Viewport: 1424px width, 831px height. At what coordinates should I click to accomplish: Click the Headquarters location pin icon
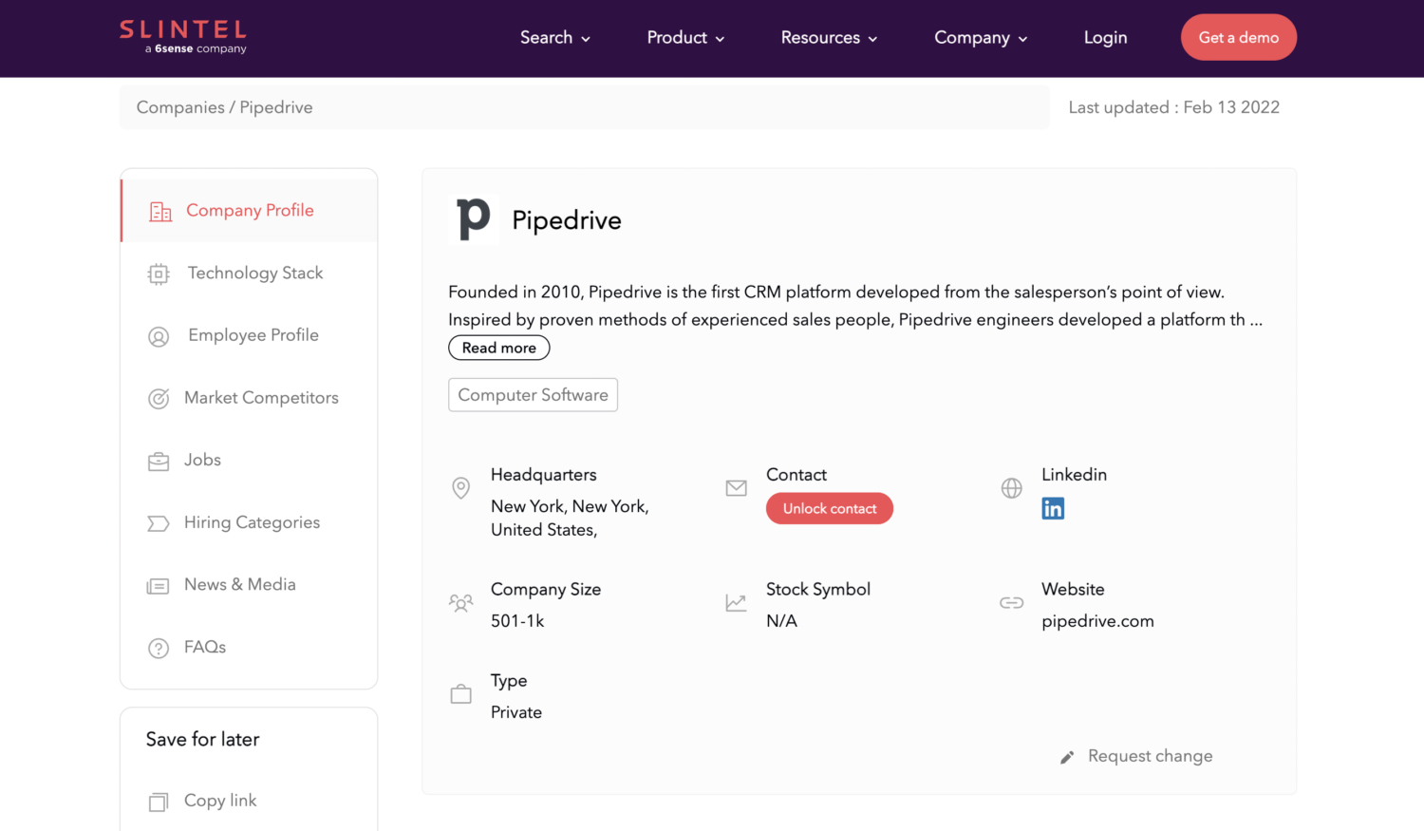[460, 488]
